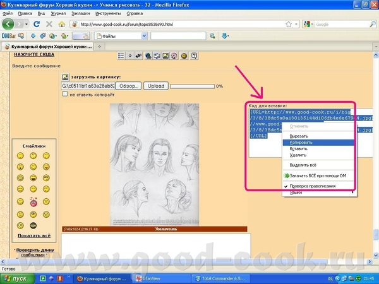Open the tab list dropdown at tab bar end
Viewport: 379px width, 284px height.
click(376, 46)
